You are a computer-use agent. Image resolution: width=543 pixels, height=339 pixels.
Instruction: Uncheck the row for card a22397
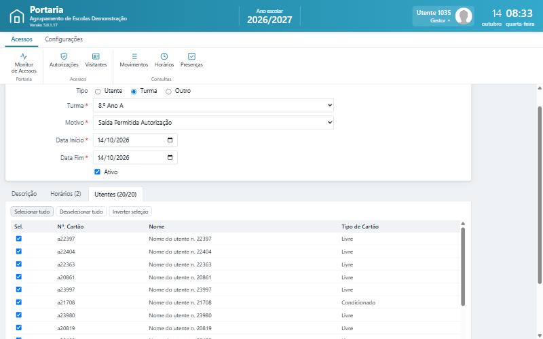[x=19, y=239]
